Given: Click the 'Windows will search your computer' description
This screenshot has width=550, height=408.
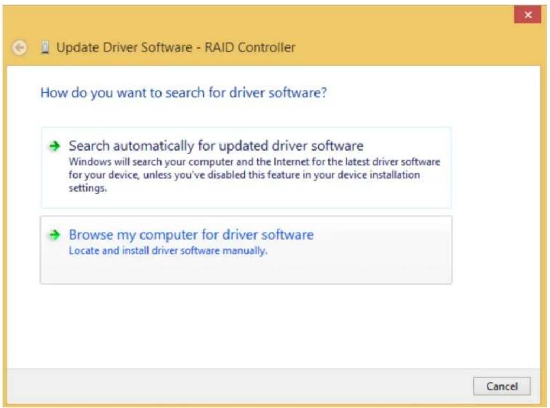Looking at the screenshot, I should click(254, 174).
